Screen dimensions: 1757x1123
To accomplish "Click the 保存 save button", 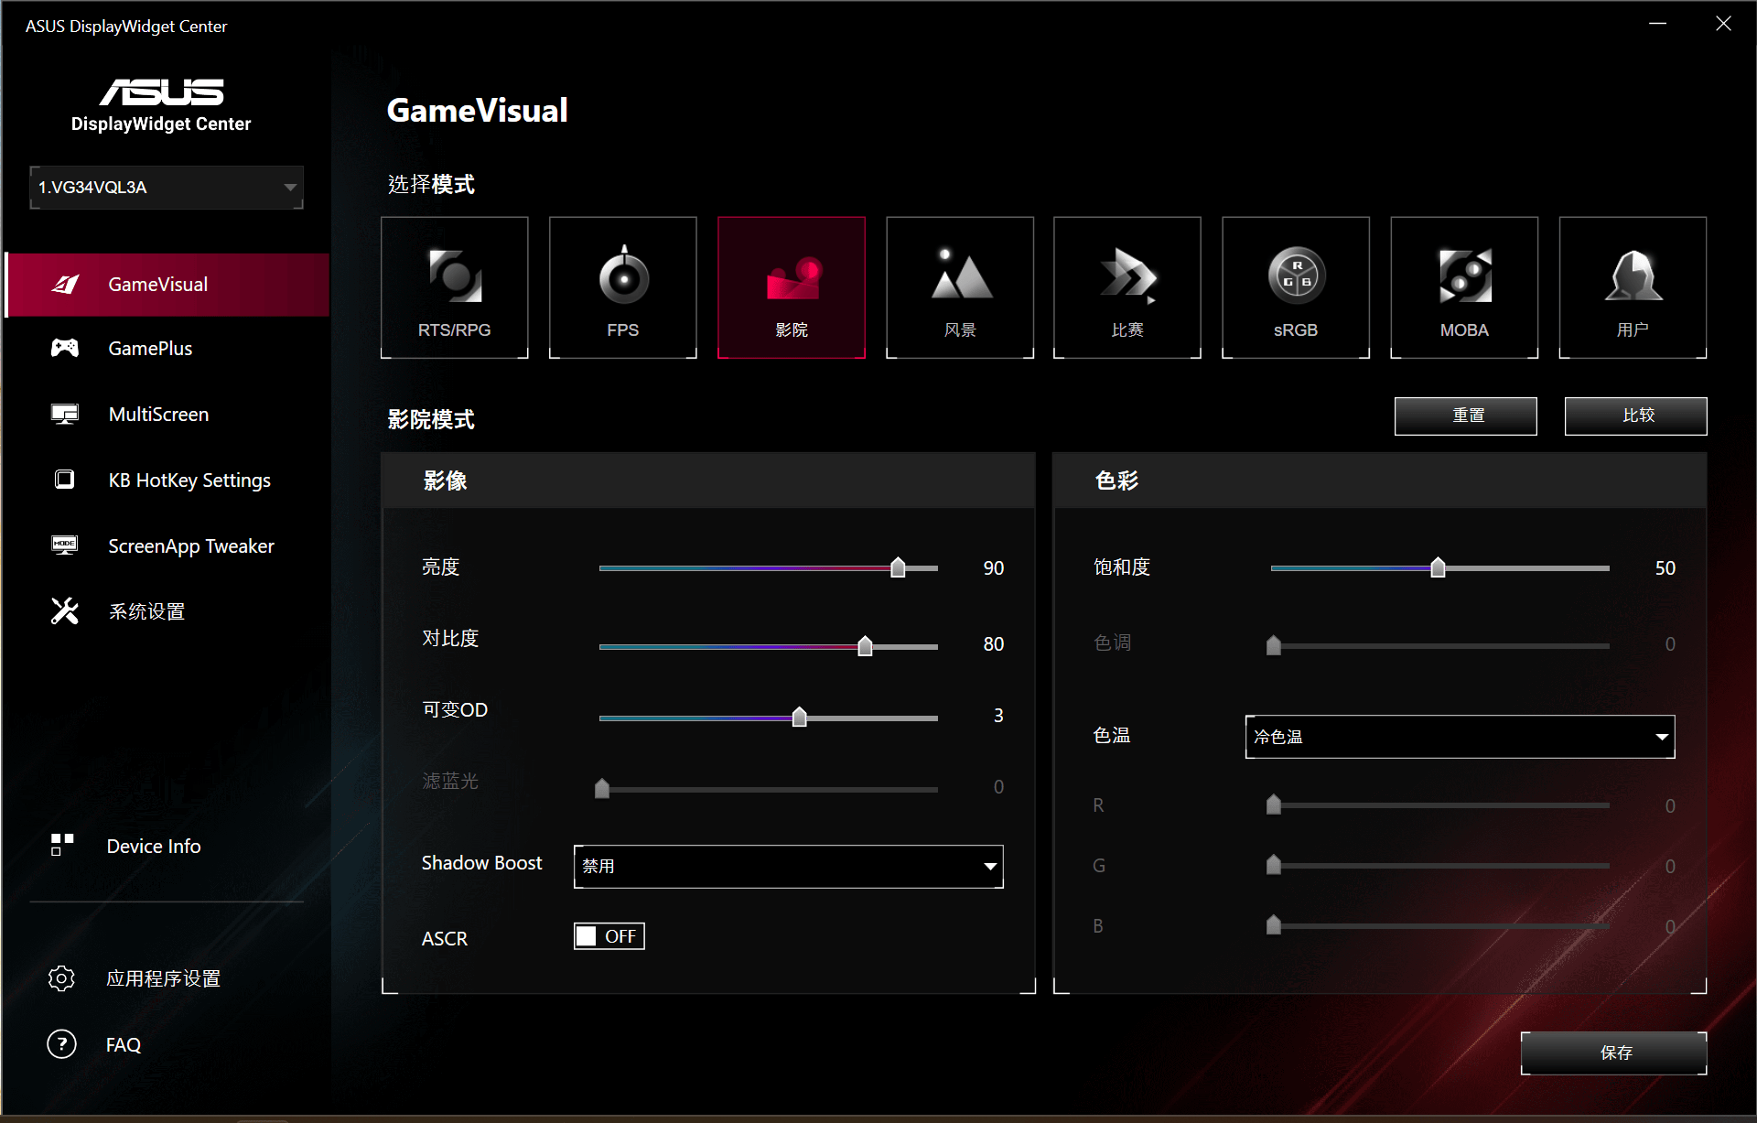I will click(1614, 1053).
